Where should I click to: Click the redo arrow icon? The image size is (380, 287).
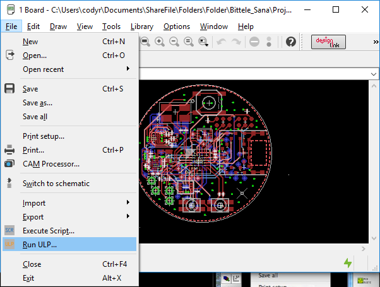coord(236,42)
